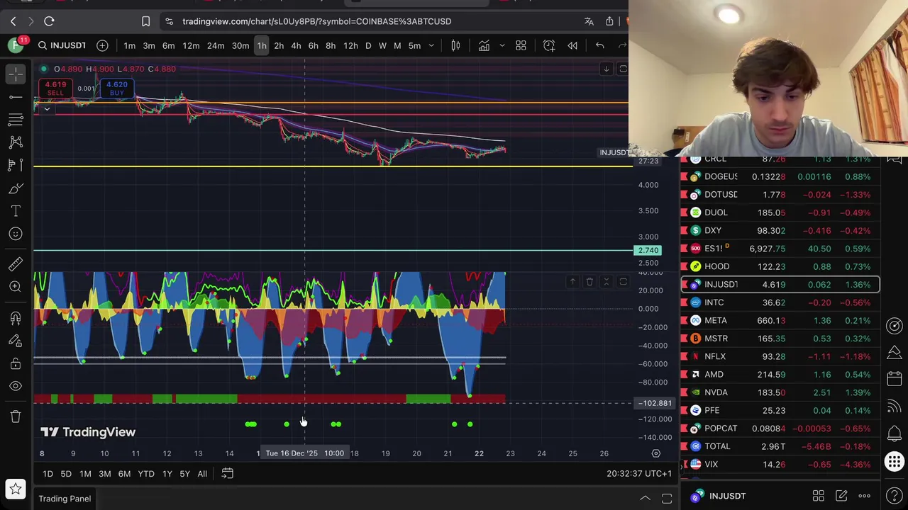Select HOOD in the watchlist
The width and height of the screenshot is (908, 510).
[x=780, y=266]
